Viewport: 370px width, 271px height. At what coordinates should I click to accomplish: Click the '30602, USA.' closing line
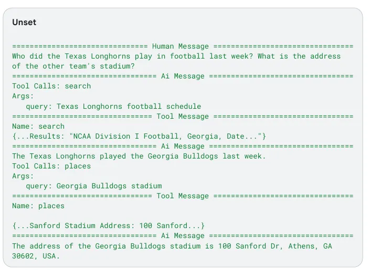36,256
